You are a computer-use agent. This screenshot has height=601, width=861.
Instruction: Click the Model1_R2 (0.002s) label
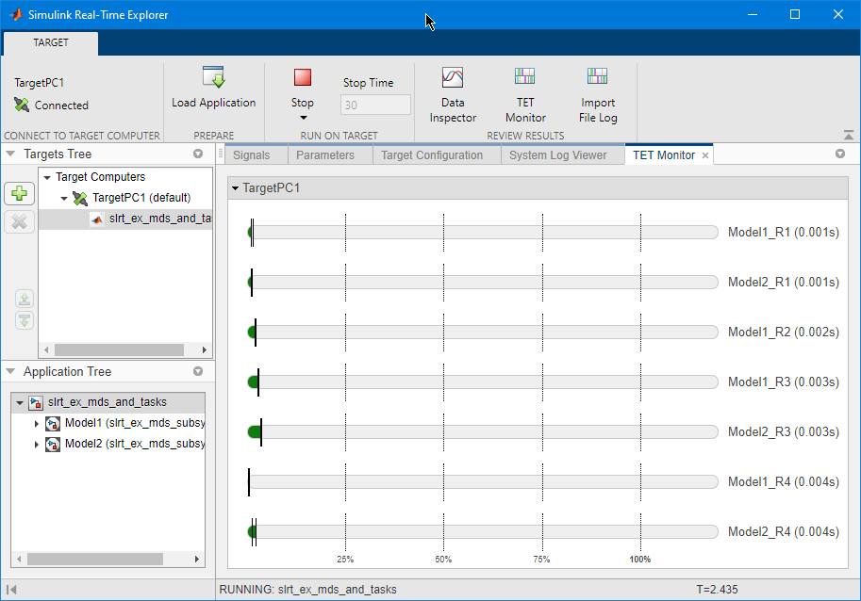coord(784,333)
